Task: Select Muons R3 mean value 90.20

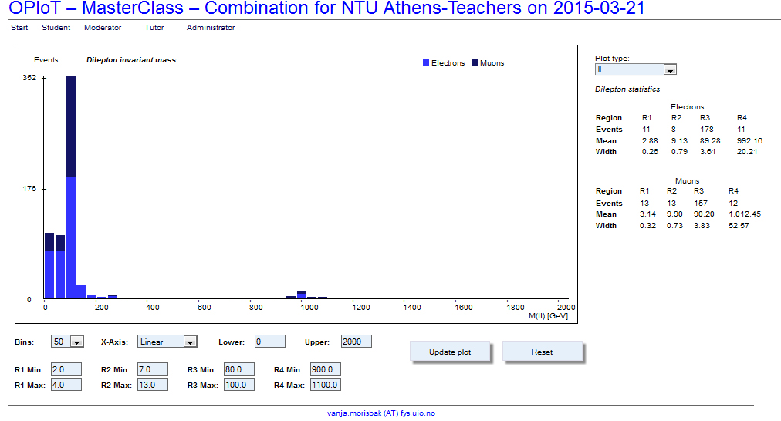Action: click(x=705, y=214)
